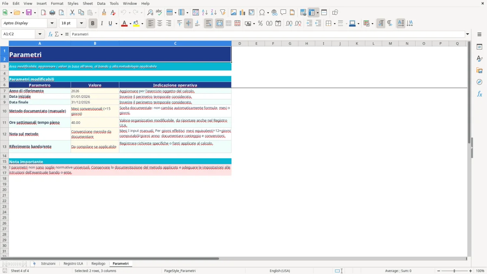Open the Freeze Rows and Columns dropdown arrow

317,13
